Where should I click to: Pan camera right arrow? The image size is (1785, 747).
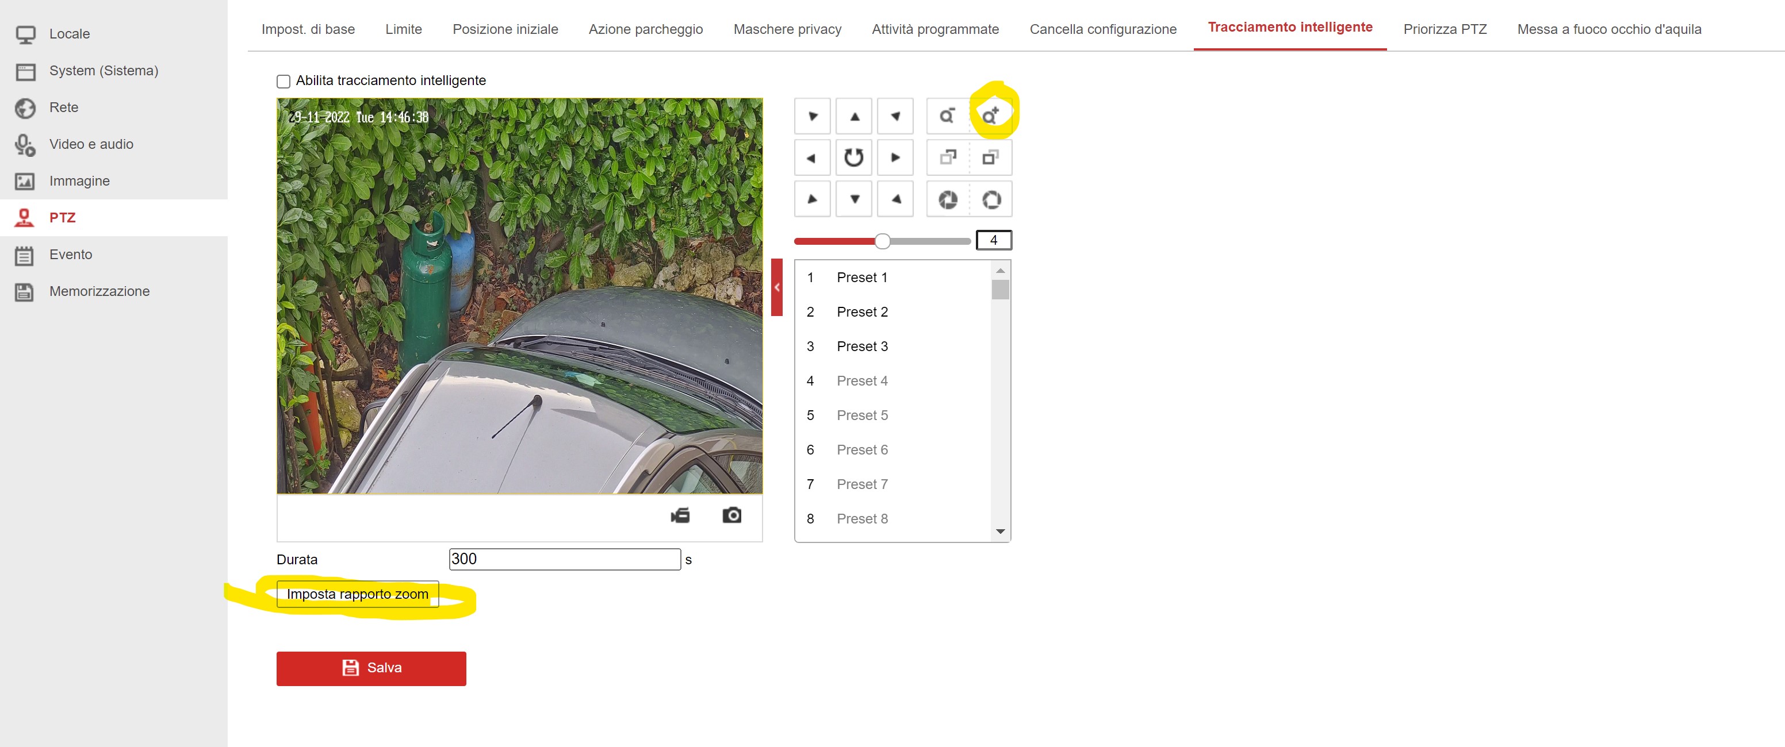point(895,158)
